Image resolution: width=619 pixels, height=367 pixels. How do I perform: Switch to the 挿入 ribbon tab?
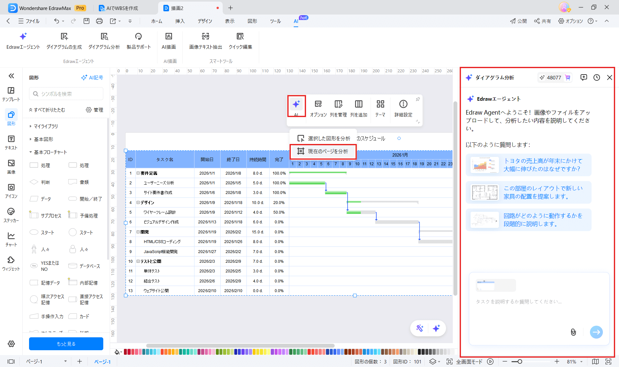point(180,21)
